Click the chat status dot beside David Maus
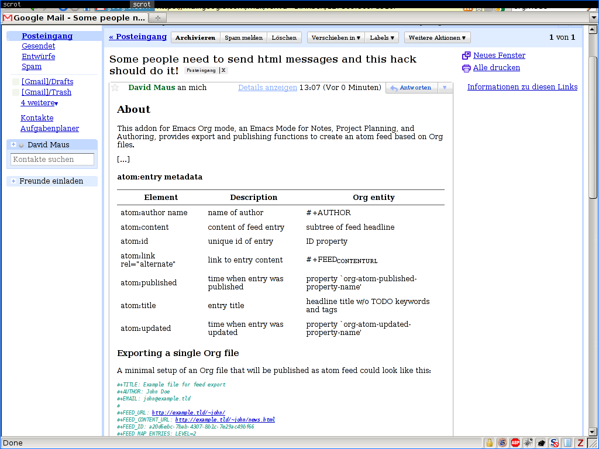Viewport: 599px width, 449px height. tap(22, 145)
